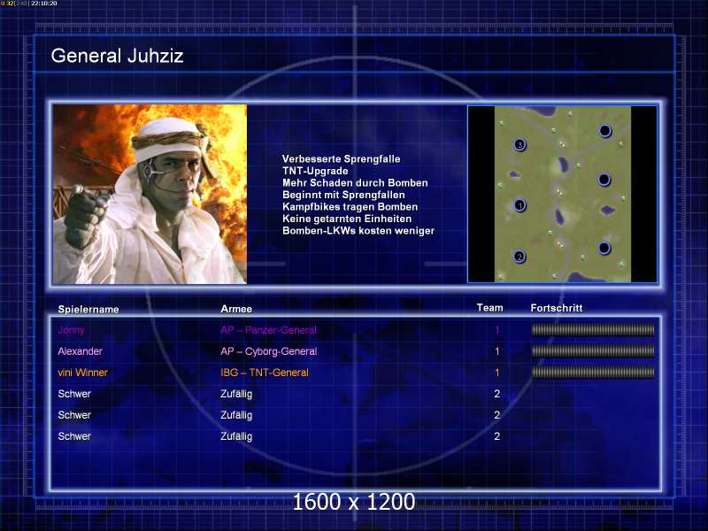Image resolution: width=708 pixels, height=531 pixels.
Task: Select the Armee column header
Action: [x=236, y=309]
